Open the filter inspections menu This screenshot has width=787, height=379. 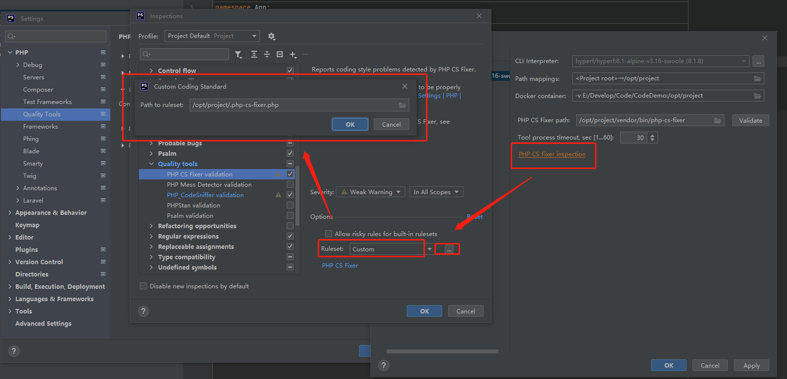238,54
